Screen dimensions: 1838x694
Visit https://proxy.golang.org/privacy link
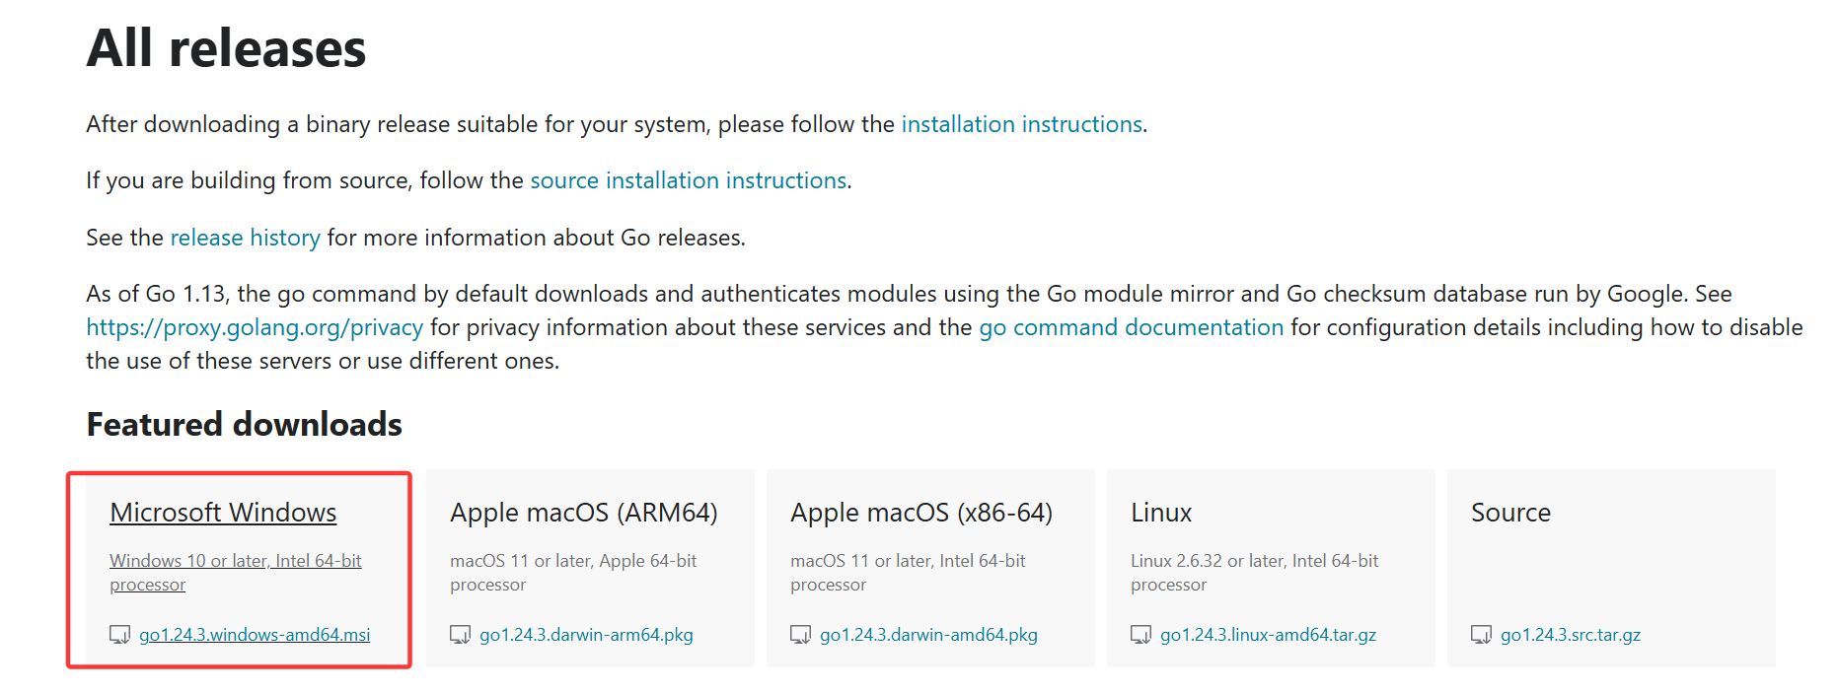(255, 327)
